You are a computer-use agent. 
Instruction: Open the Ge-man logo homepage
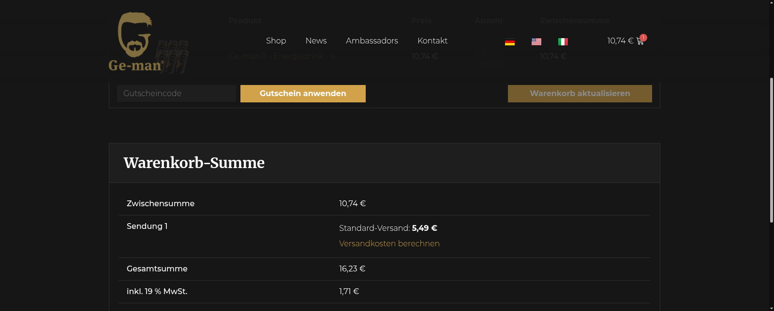(136, 42)
